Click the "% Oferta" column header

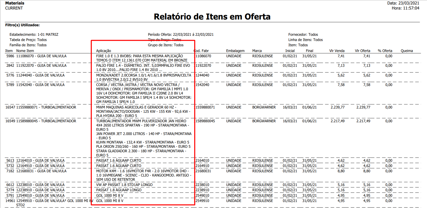point(385,51)
